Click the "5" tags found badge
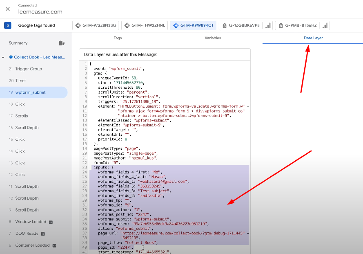 pos(8,25)
